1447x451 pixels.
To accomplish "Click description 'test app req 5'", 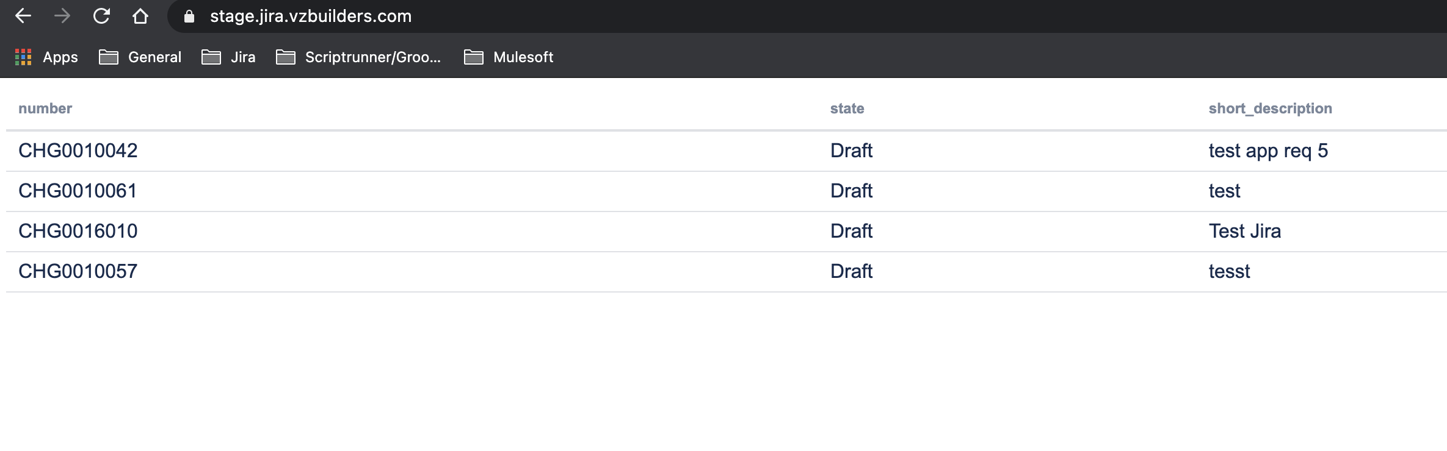I will (x=1268, y=151).
